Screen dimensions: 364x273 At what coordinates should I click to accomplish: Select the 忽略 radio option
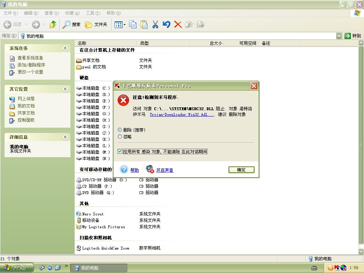120,136
